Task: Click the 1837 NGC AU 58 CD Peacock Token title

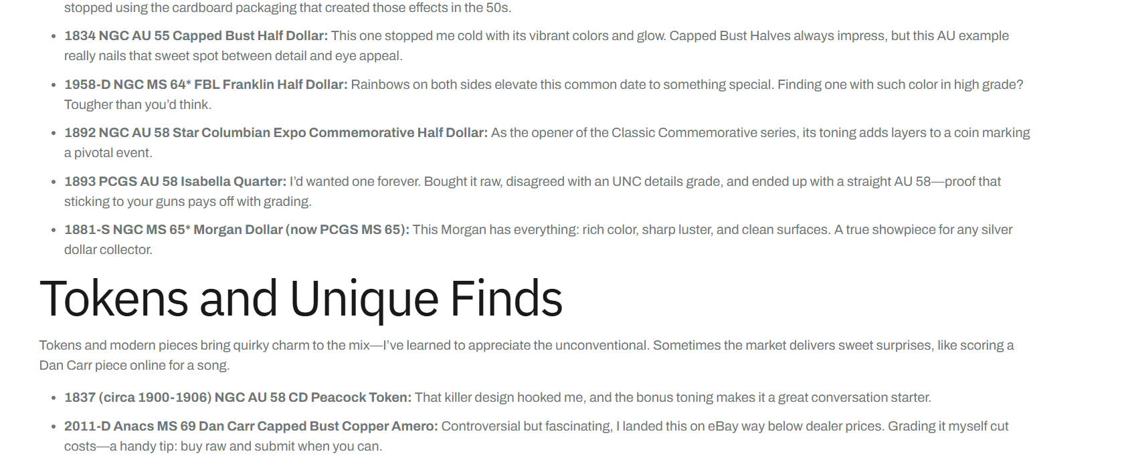Action: (x=238, y=398)
